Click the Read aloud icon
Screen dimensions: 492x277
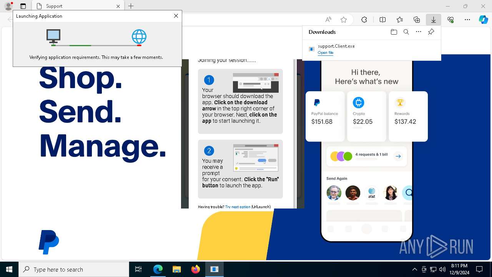328,20
